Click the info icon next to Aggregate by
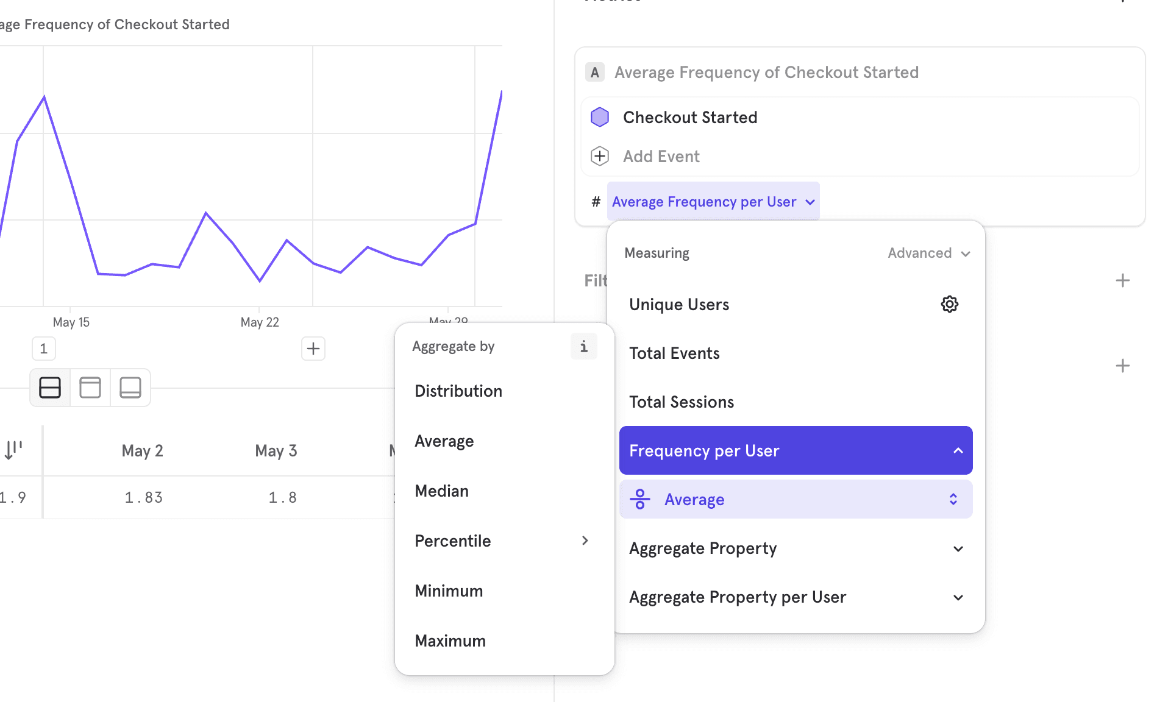The image size is (1157, 702). (x=583, y=346)
